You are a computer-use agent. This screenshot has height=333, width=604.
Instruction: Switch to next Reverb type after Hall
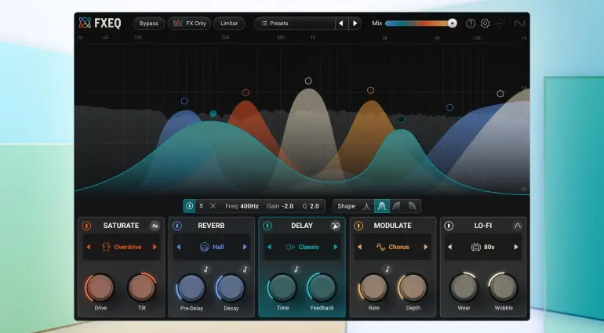tap(245, 247)
